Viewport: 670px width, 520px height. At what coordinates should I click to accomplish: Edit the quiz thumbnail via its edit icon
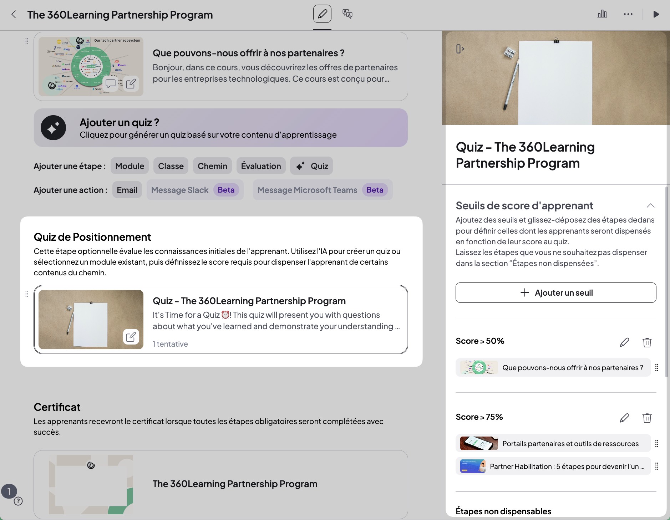(131, 337)
